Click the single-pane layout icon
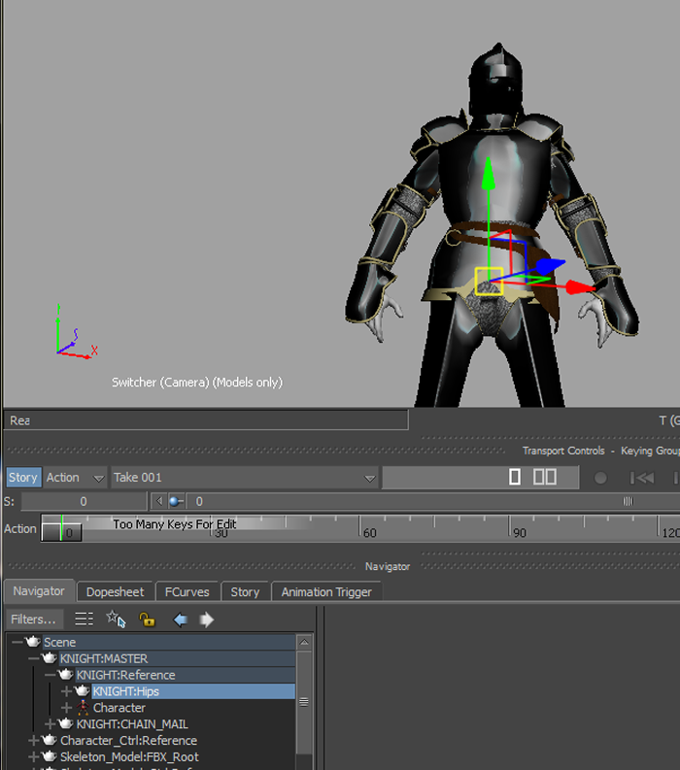This screenshot has width=680, height=770. 515,477
